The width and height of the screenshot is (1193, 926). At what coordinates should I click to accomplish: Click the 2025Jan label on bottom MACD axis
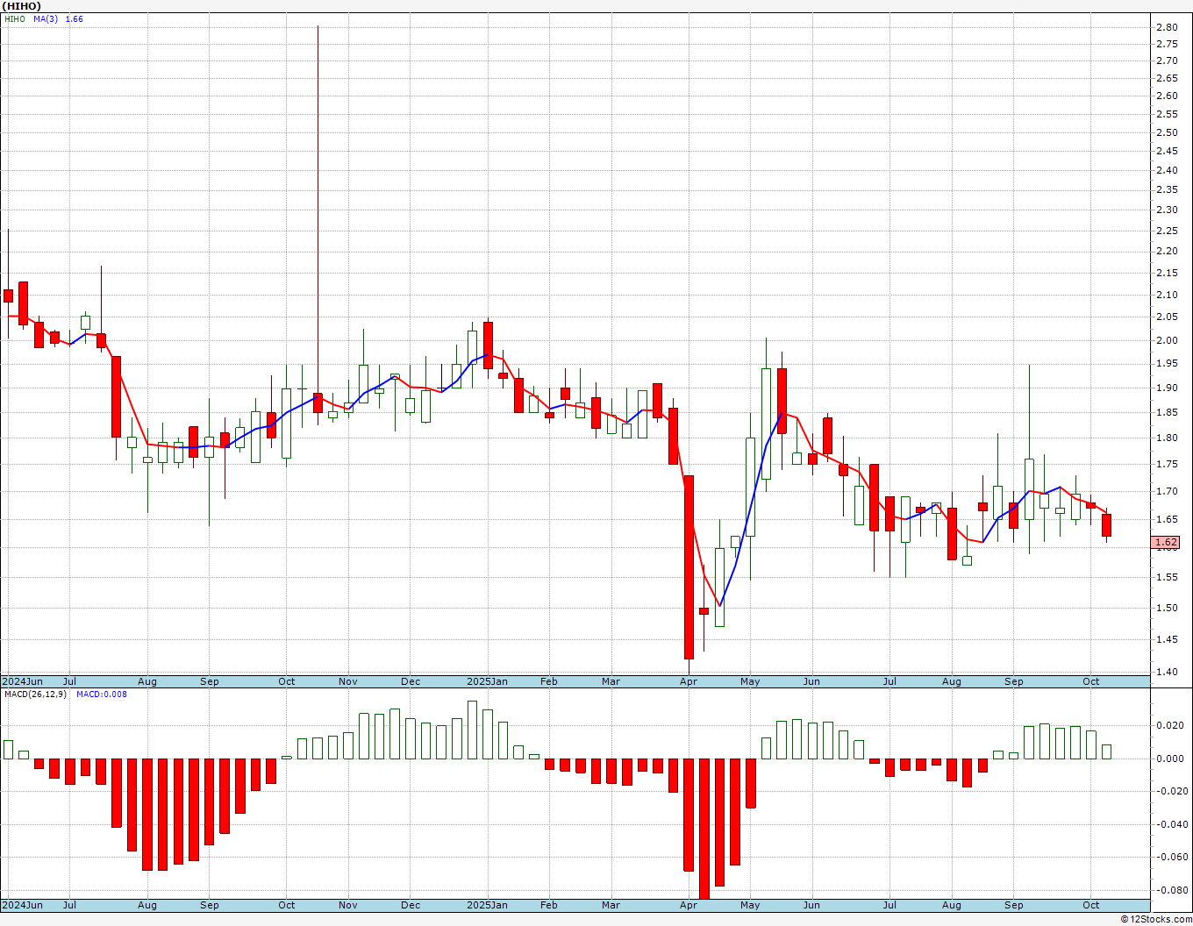point(487,905)
